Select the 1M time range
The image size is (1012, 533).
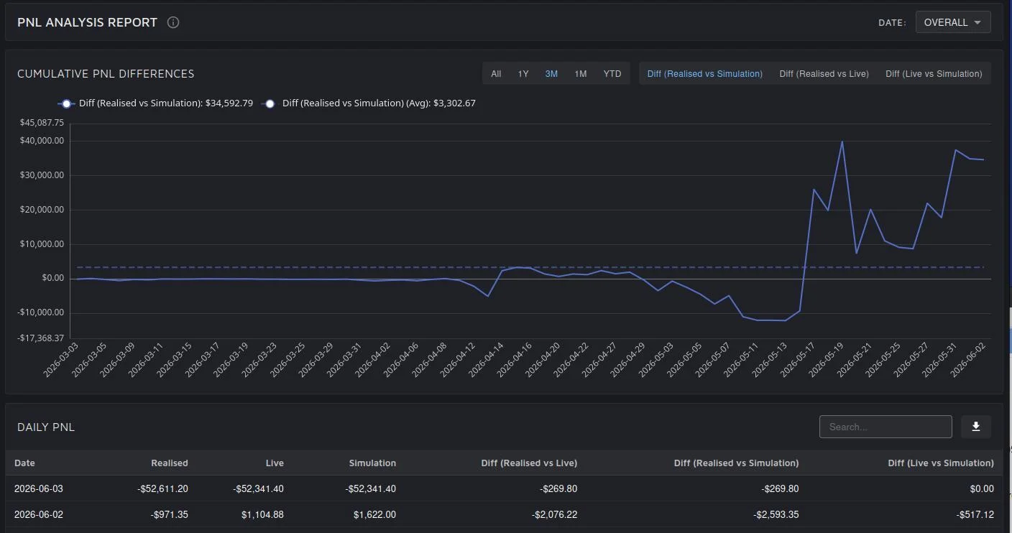pos(581,74)
